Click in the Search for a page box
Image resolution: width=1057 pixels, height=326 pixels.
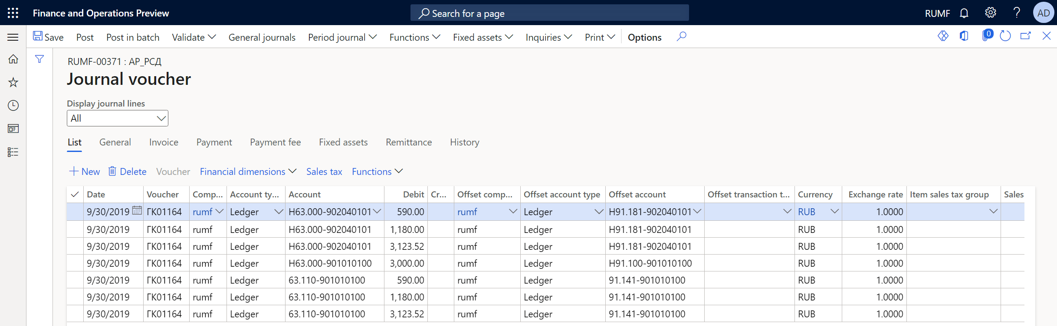point(549,13)
